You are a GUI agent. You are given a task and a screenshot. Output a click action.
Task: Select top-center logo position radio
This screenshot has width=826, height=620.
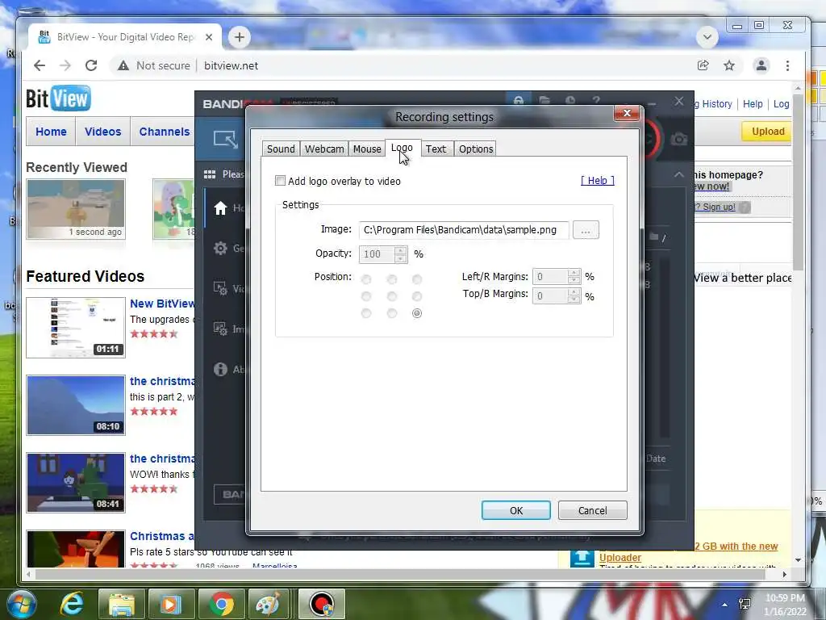pyautogui.click(x=391, y=279)
